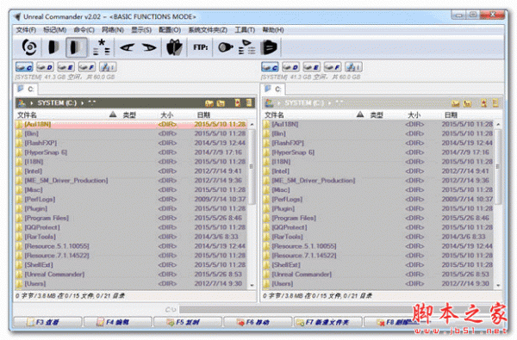Switch right panel to drive F
The image size is (517, 340).
[x=333, y=67]
